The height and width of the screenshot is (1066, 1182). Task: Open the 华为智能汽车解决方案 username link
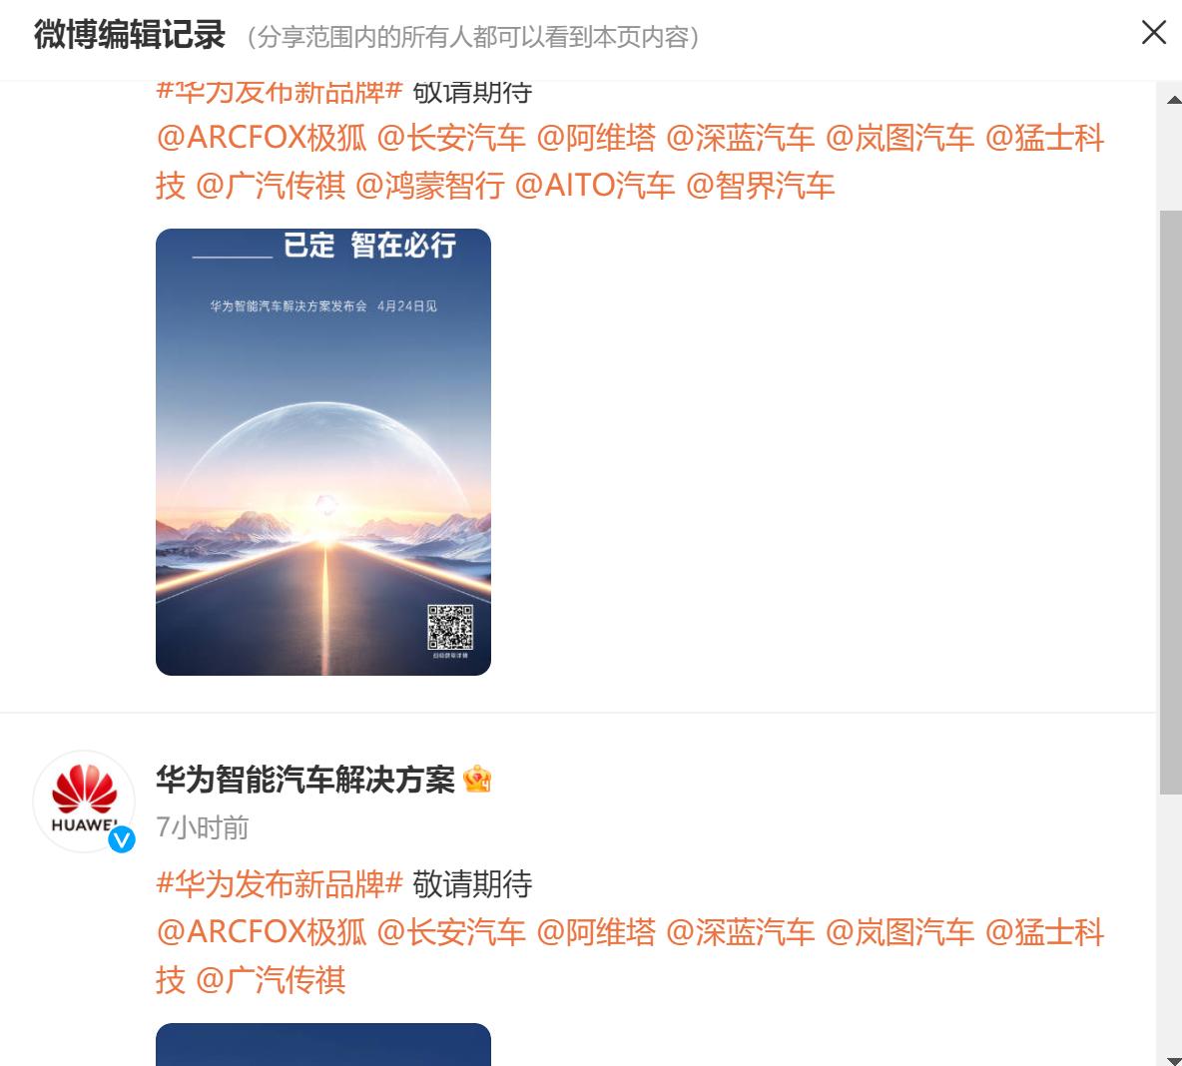[305, 780]
